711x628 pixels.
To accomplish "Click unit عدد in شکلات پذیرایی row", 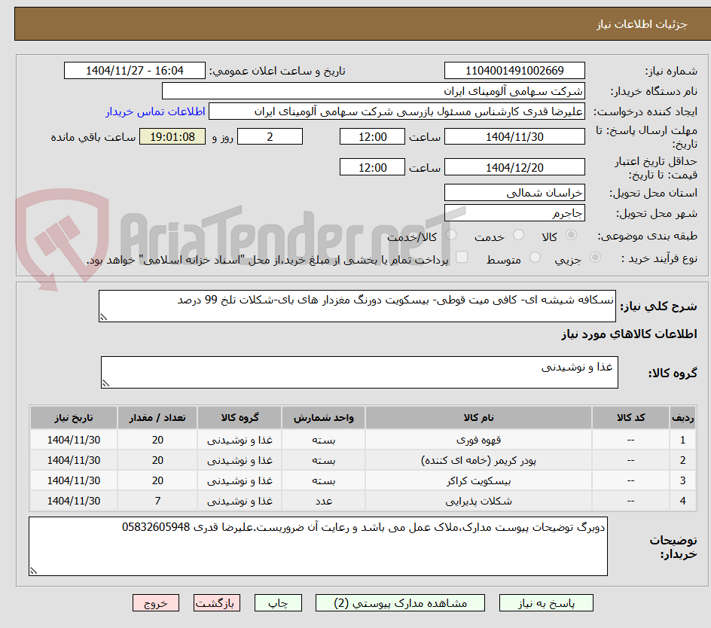I will pos(323,501).
